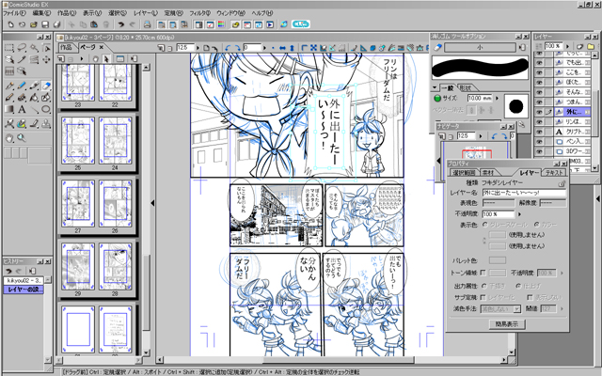Open the layer opacity 100 % arrow in layer panel
Image resolution: width=602 pixels, height=376 pixels.
[x=568, y=46]
